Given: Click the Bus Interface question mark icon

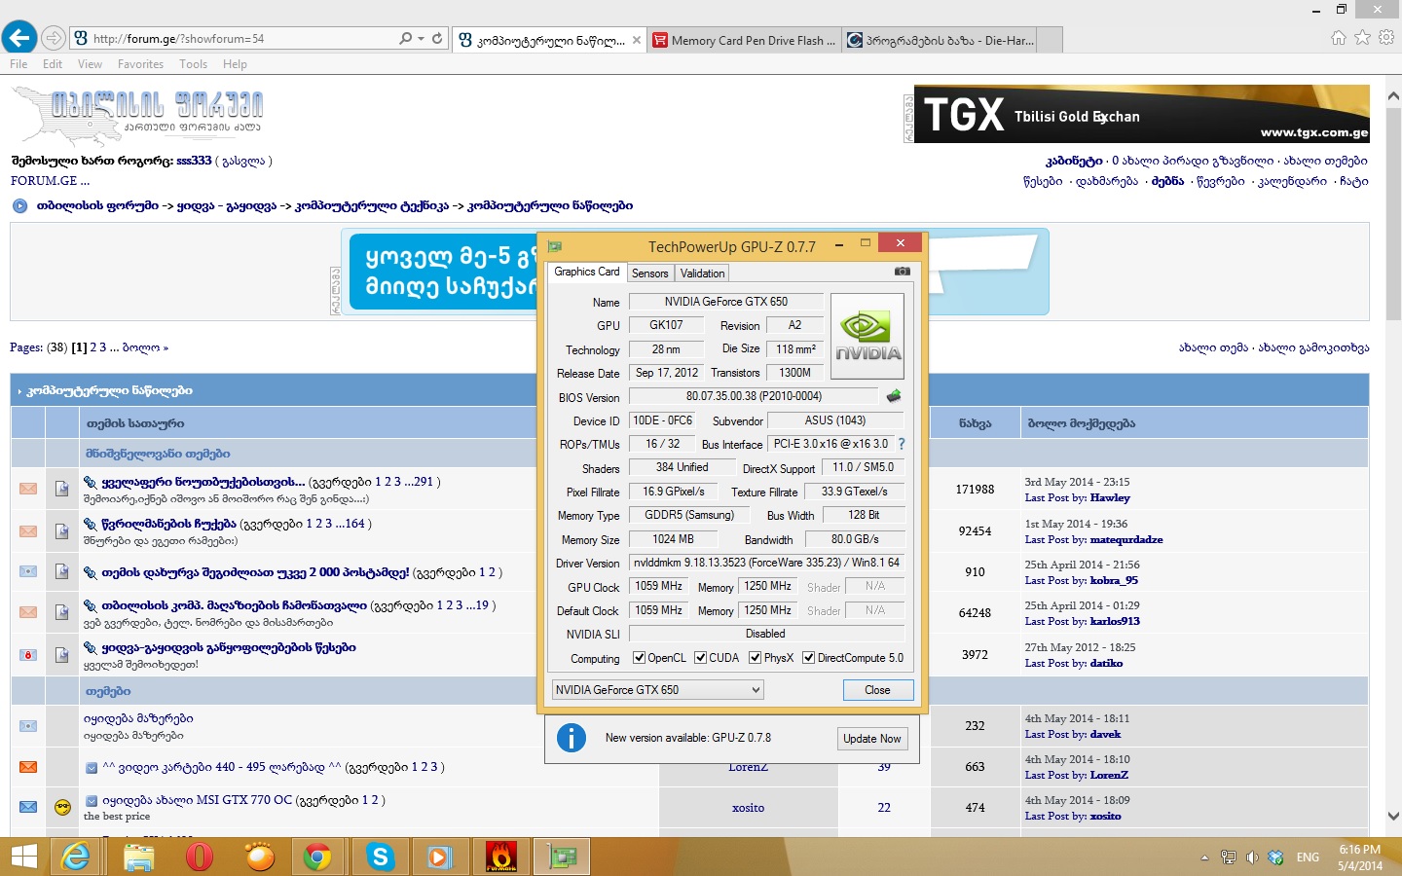Looking at the screenshot, I should (901, 444).
